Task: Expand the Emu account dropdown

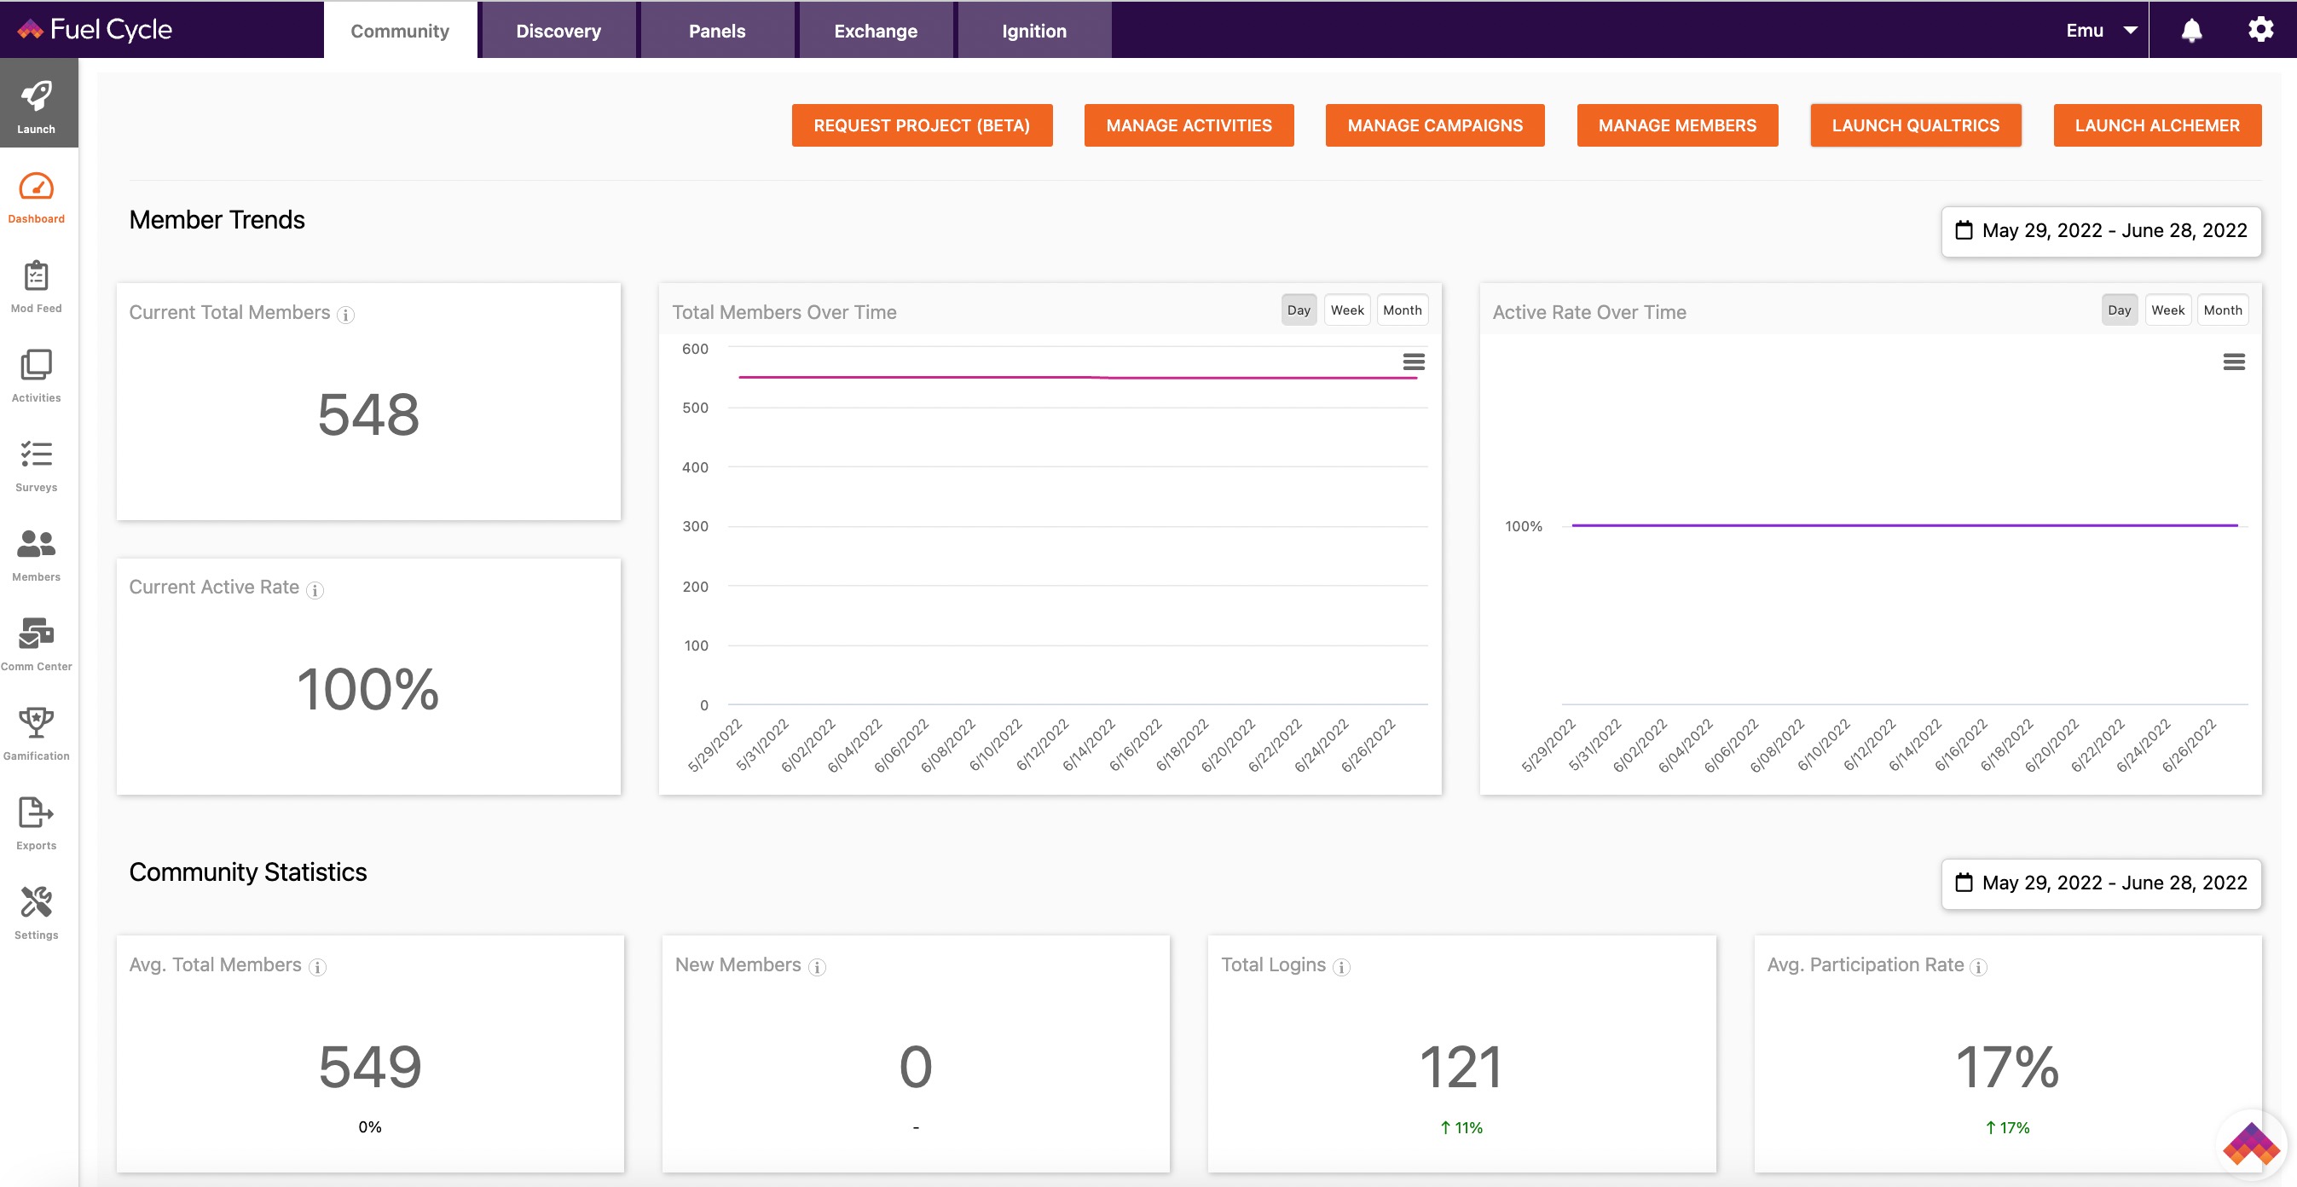Action: point(2102,31)
